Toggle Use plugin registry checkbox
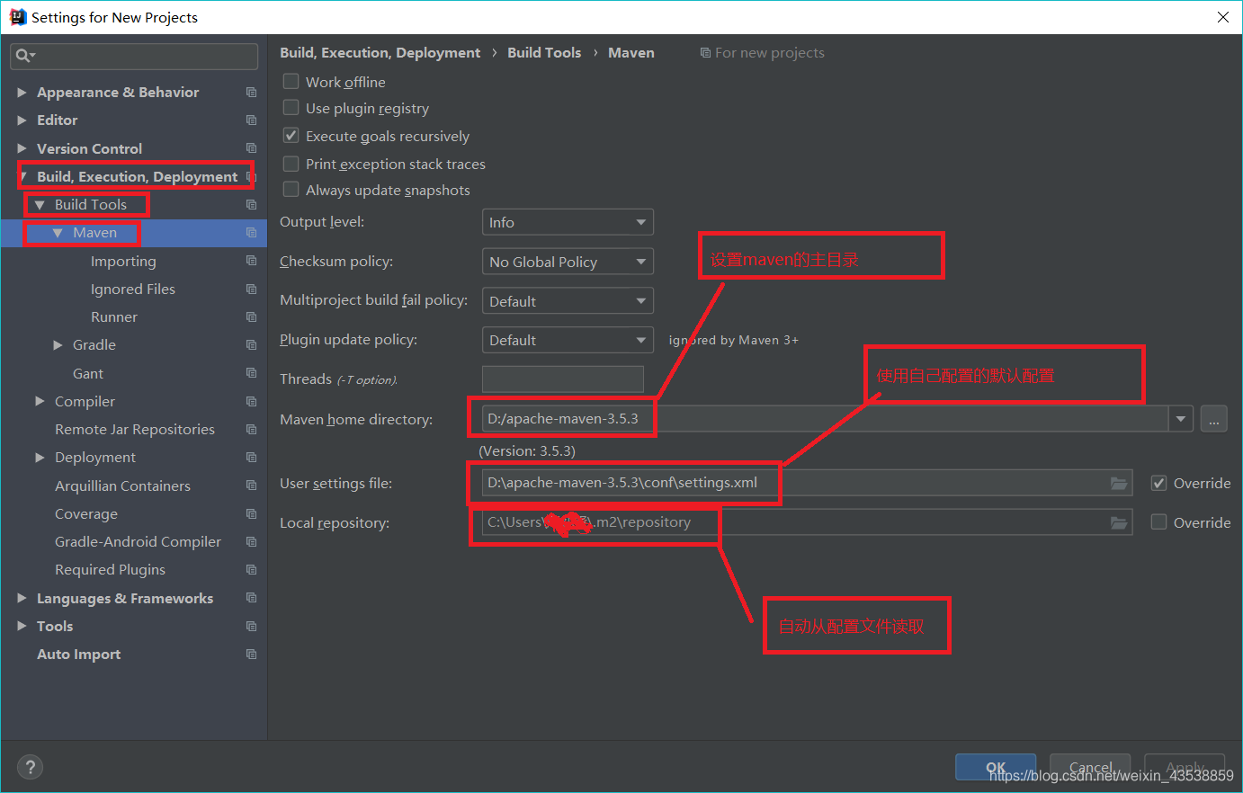 [x=291, y=108]
